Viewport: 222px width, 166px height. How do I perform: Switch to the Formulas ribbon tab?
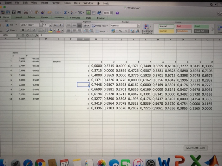[x=75, y=18]
